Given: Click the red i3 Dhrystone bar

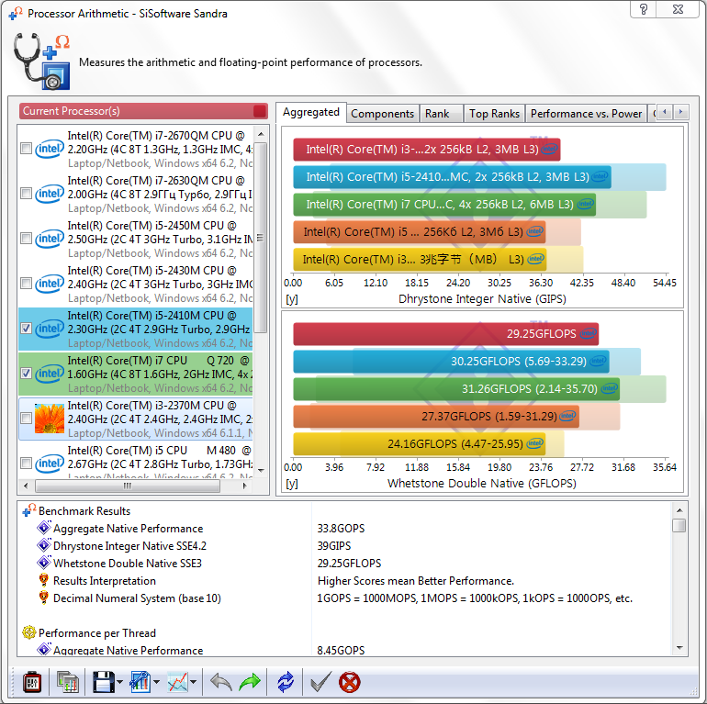Looking at the screenshot, I should point(427,150).
